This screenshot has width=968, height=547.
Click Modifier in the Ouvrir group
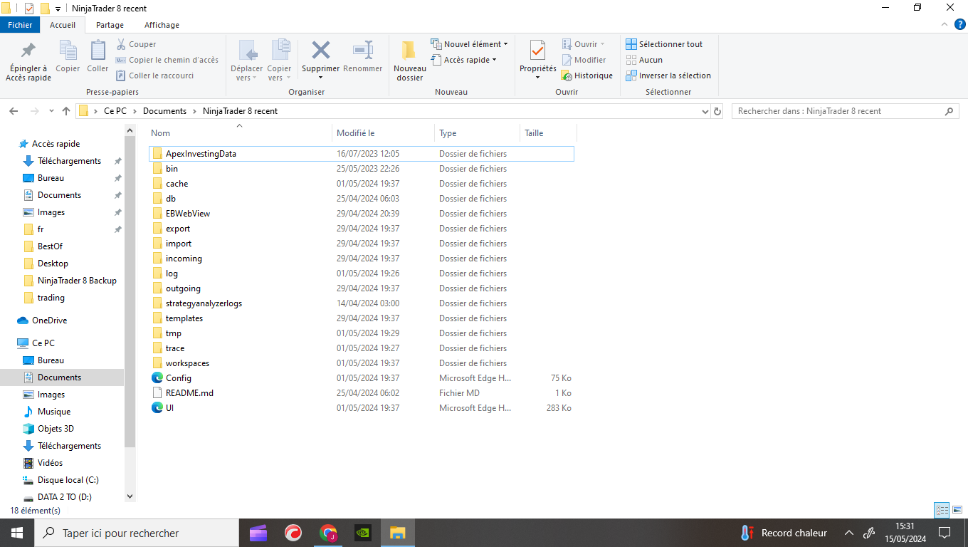tap(584, 60)
